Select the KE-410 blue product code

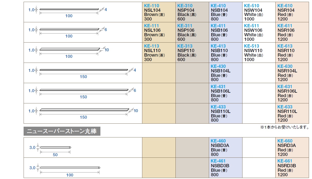tap(218, 6)
